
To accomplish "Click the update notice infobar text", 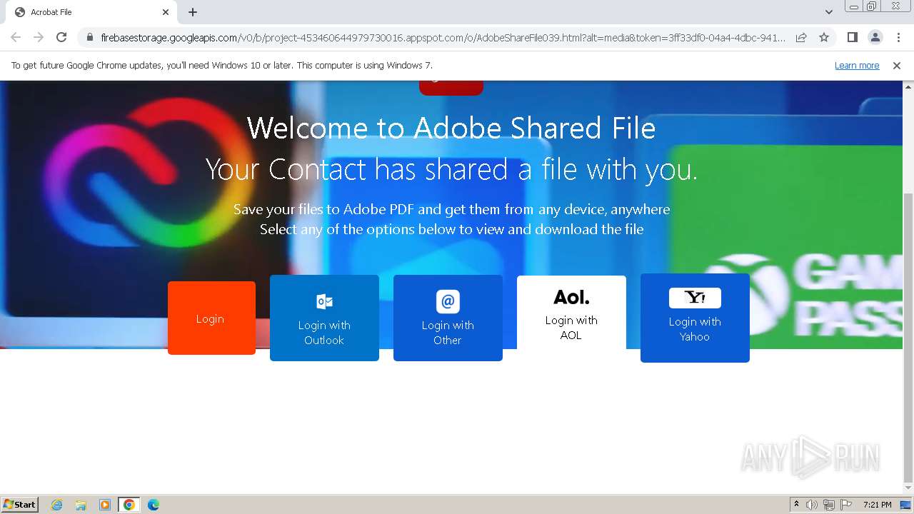I will click(x=222, y=66).
